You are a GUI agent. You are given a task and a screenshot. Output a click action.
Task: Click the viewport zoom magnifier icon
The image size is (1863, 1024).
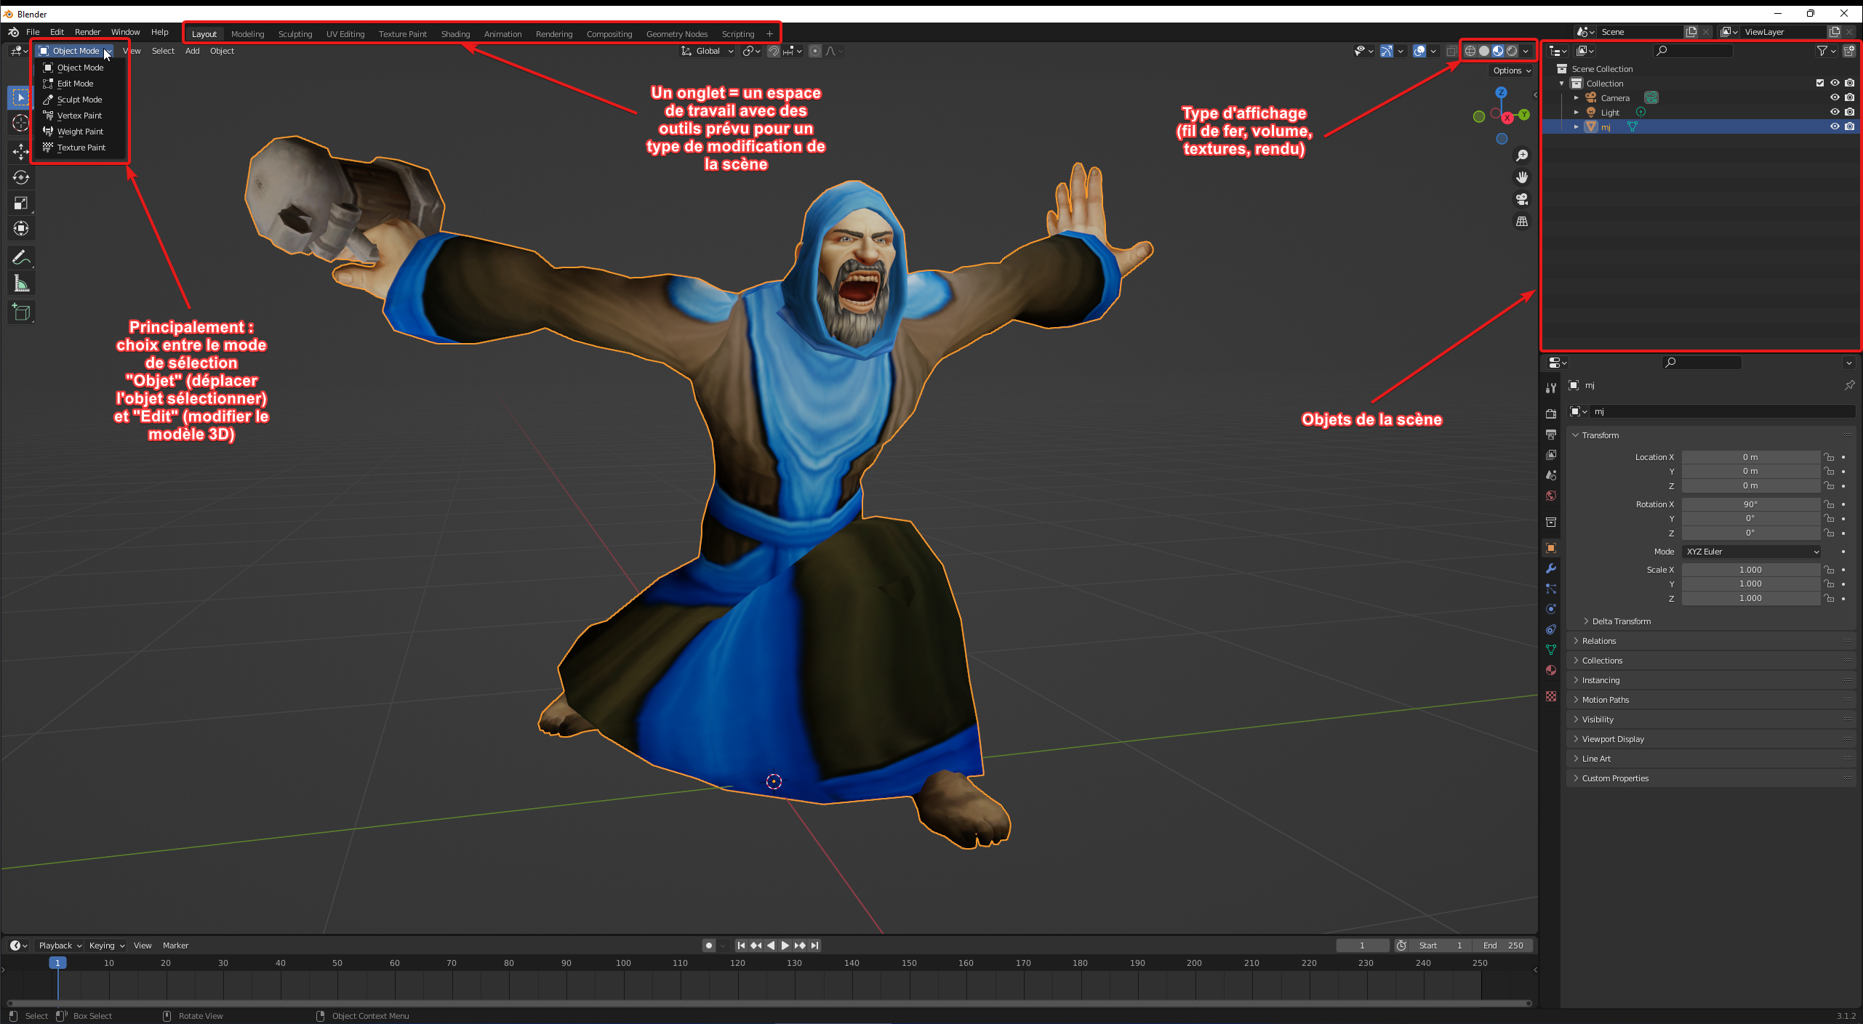1521,156
